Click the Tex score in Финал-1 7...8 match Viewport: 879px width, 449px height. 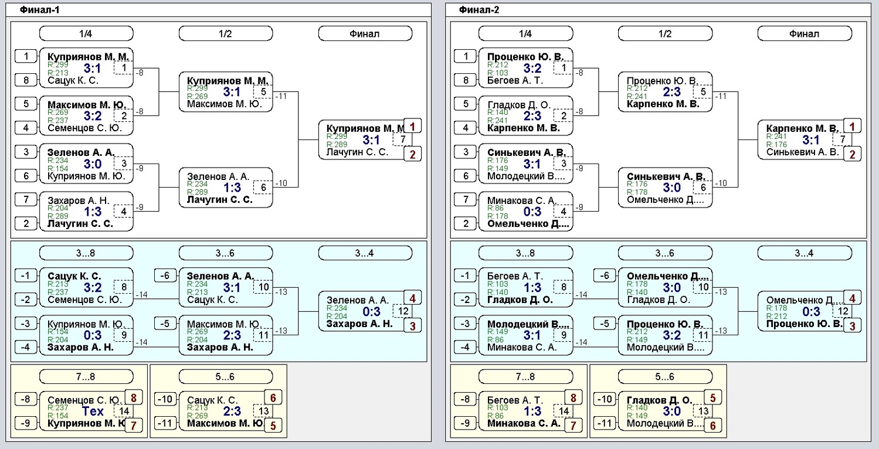pyautogui.click(x=93, y=411)
